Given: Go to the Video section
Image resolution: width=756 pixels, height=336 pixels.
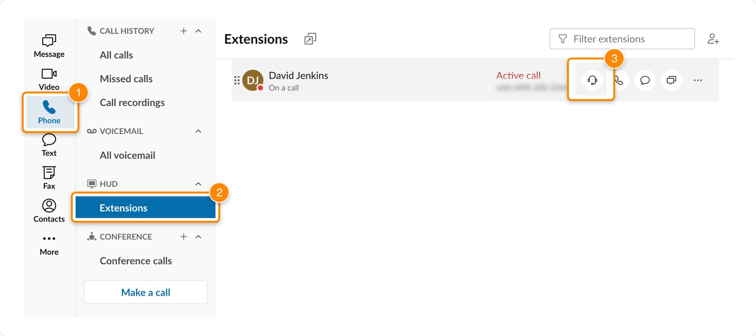Looking at the screenshot, I should pos(49,79).
